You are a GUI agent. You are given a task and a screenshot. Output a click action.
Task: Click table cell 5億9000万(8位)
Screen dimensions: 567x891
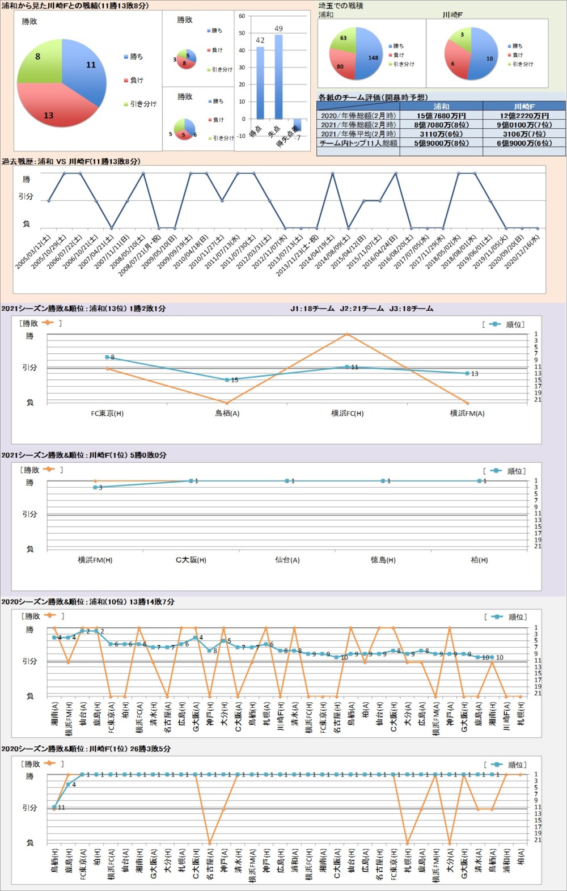point(441,143)
